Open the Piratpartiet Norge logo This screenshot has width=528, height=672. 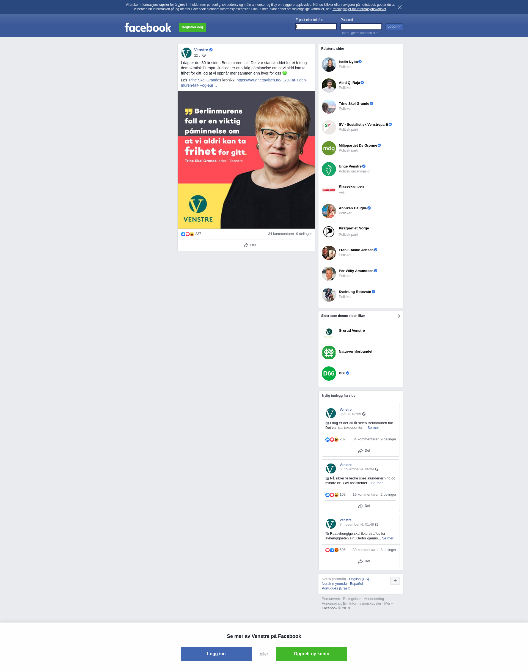pos(329,232)
